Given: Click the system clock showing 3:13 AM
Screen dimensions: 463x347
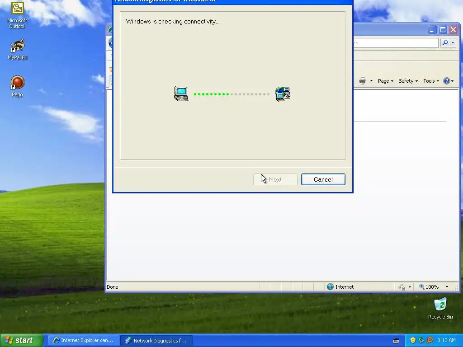Looking at the screenshot, I should coord(446,341).
